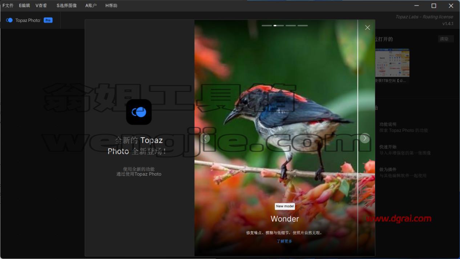Click the Topaz Photo logo in header

(24, 20)
